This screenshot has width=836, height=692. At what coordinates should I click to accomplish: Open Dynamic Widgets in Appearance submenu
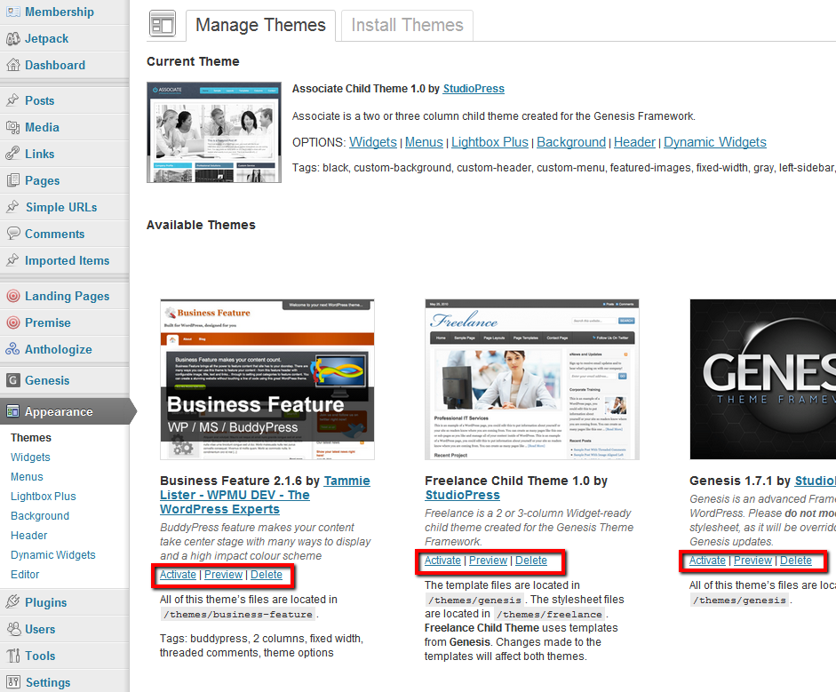[52, 555]
